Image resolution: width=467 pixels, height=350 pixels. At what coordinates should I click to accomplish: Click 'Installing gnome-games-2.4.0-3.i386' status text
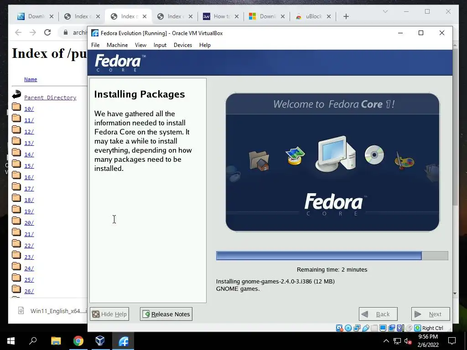[275, 281]
